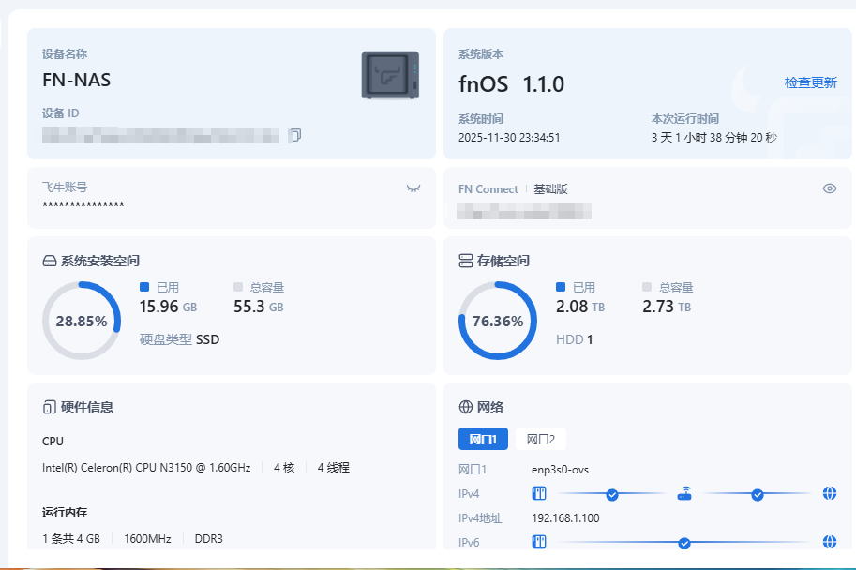
Task: Click the 4 核 core count
Action: point(284,468)
